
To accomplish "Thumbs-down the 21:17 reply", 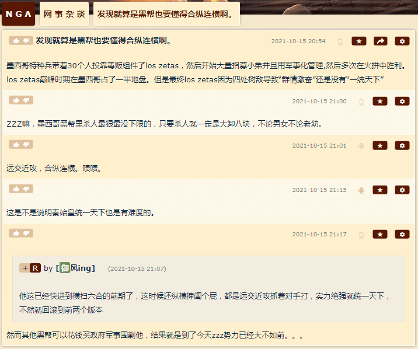I will (x=26, y=233).
